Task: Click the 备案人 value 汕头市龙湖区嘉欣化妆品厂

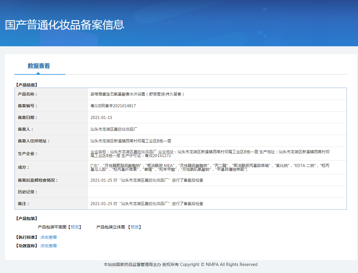Action: coord(114,129)
